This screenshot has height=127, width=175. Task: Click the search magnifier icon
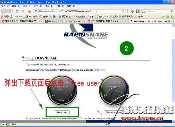click(172, 11)
